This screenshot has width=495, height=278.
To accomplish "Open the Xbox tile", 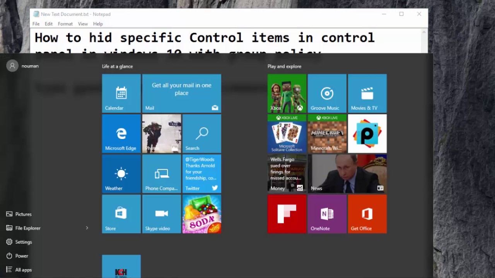I will click(287, 93).
